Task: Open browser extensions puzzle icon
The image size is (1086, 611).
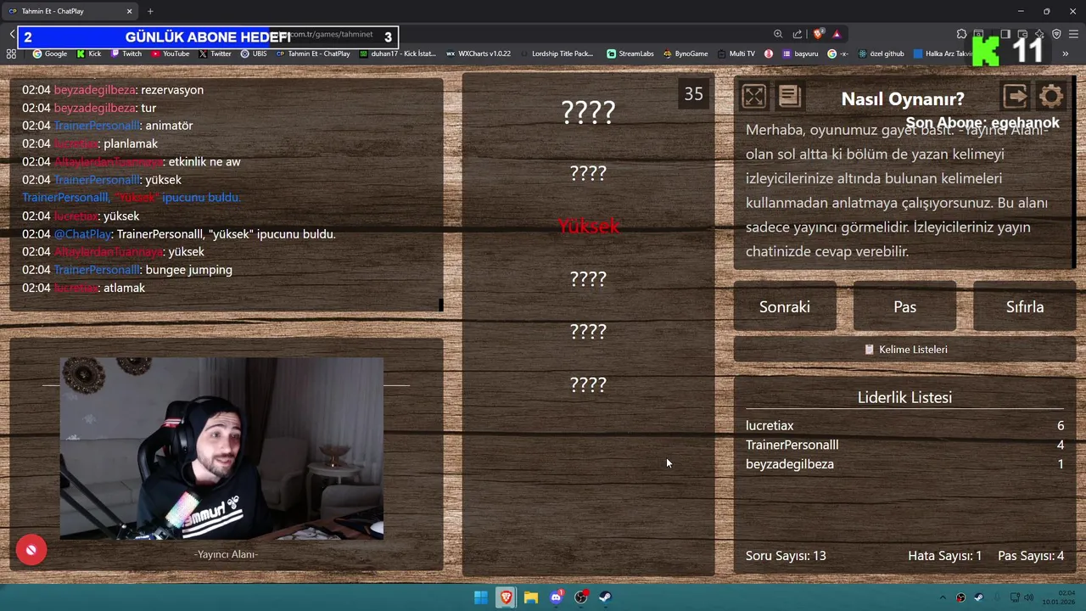Action: click(961, 34)
